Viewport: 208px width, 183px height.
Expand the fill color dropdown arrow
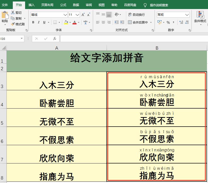click(70, 22)
